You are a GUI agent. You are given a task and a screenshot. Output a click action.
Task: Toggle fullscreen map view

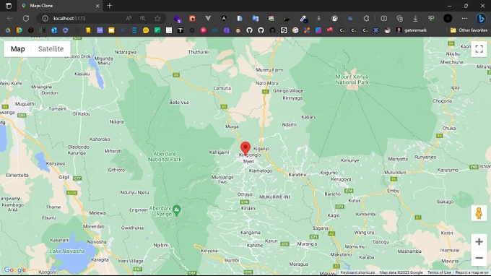point(479,49)
